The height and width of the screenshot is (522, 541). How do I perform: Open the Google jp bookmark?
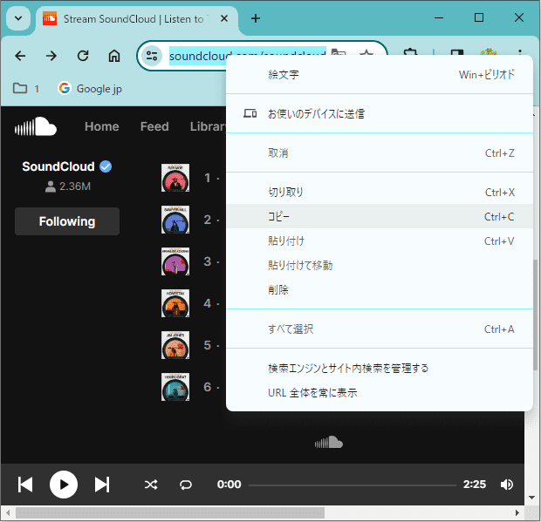tap(90, 89)
